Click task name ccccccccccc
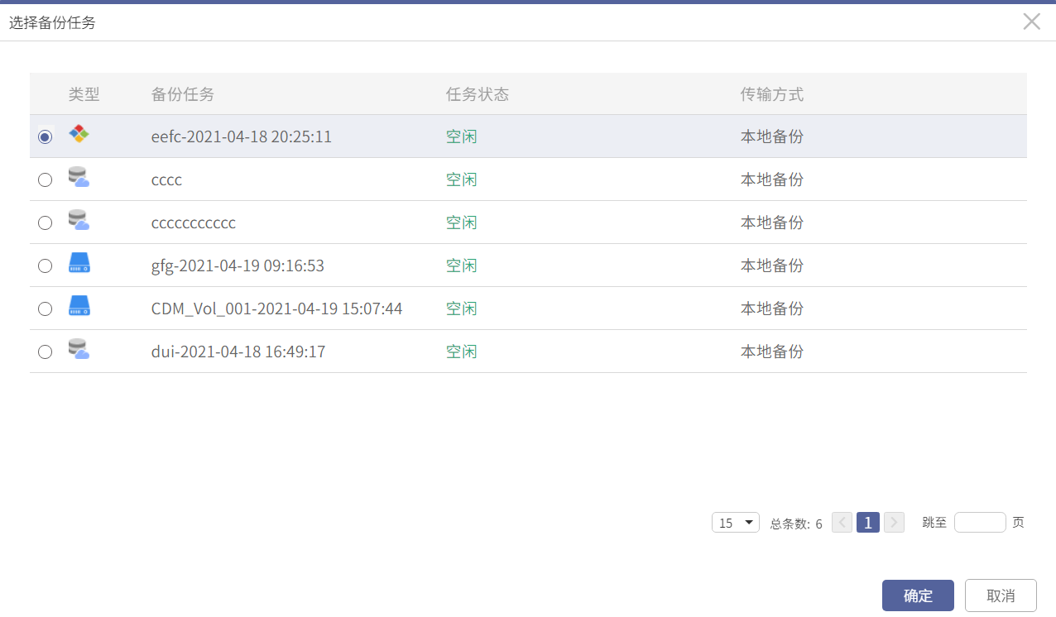The width and height of the screenshot is (1056, 617). click(x=194, y=222)
